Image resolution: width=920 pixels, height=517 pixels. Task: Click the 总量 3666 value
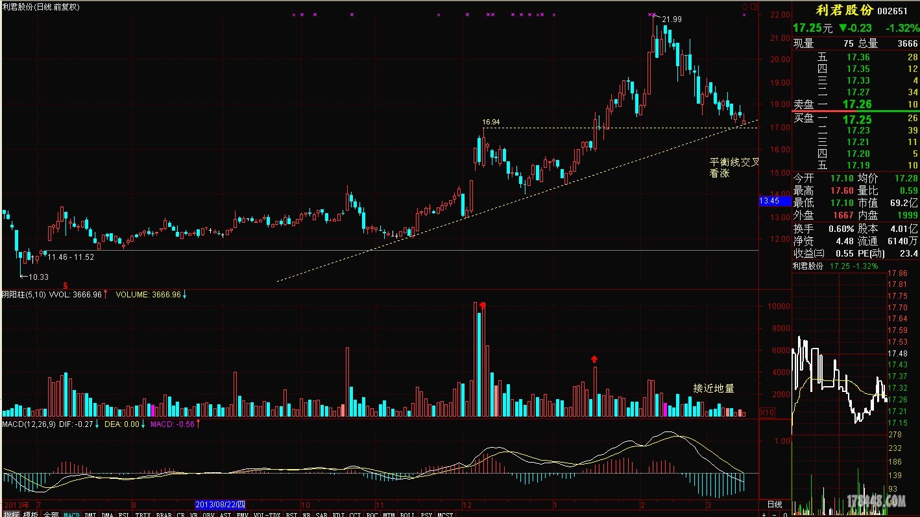click(907, 43)
